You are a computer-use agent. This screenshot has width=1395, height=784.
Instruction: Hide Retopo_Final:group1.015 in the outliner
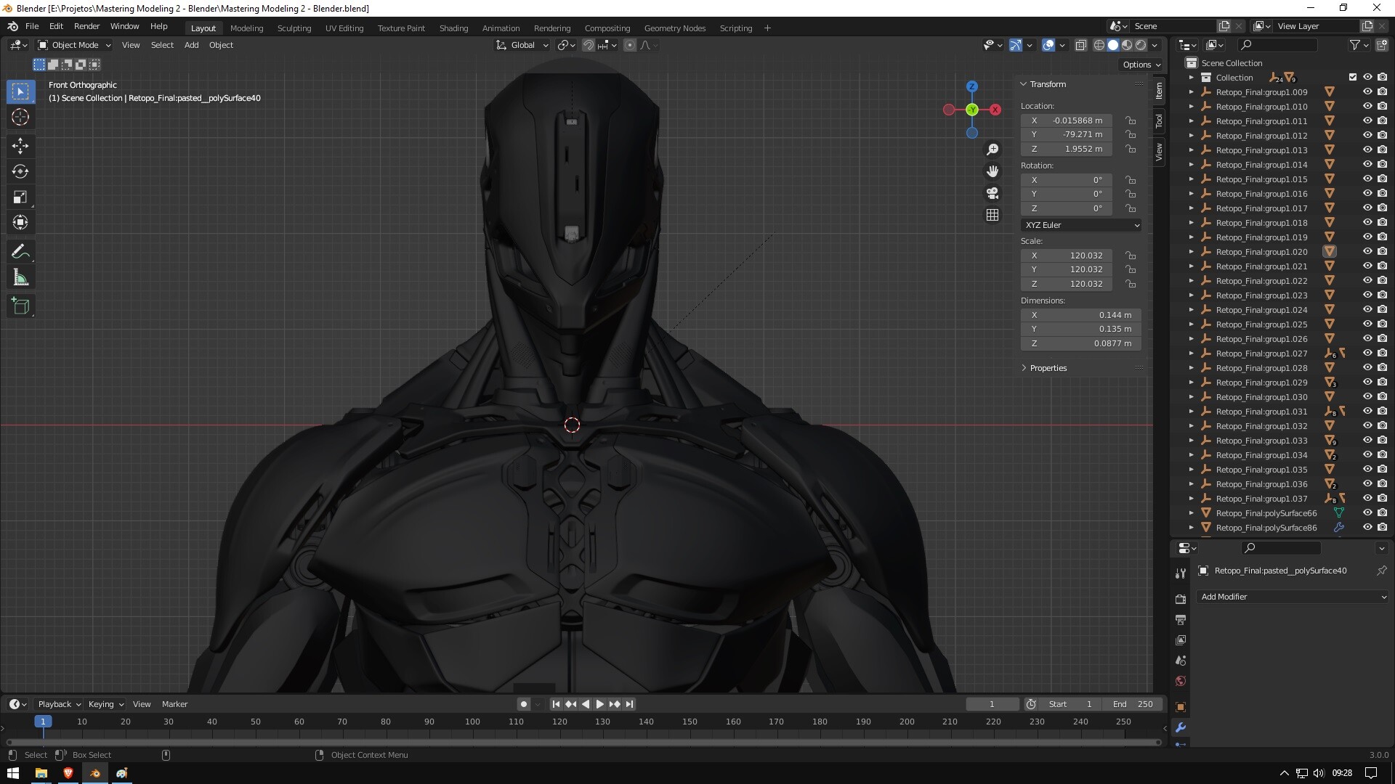tap(1368, 179)
